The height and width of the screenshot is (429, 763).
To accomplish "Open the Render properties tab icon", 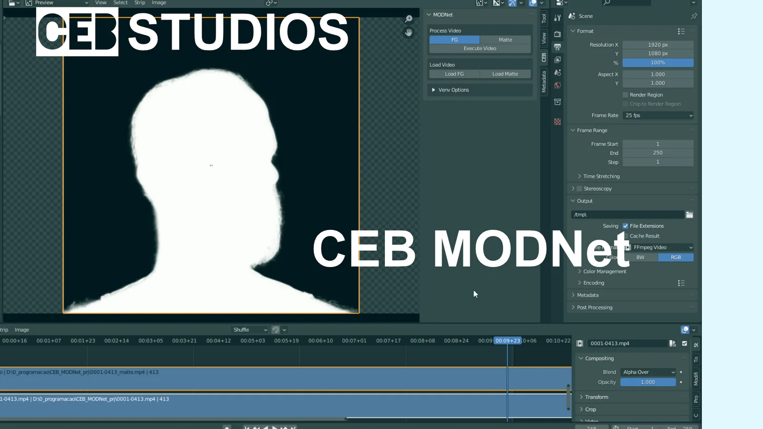I will click(x=557, y=34).
